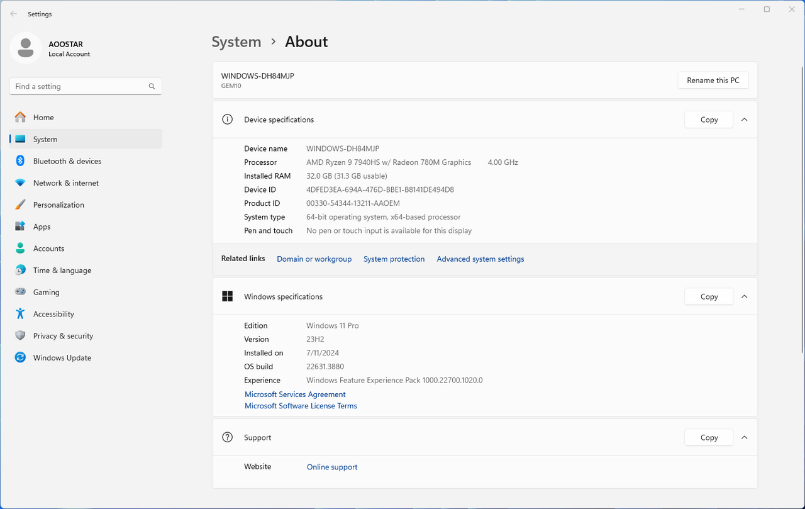
Task: Open Windows Update settings
Action: (x=86, y=358)
